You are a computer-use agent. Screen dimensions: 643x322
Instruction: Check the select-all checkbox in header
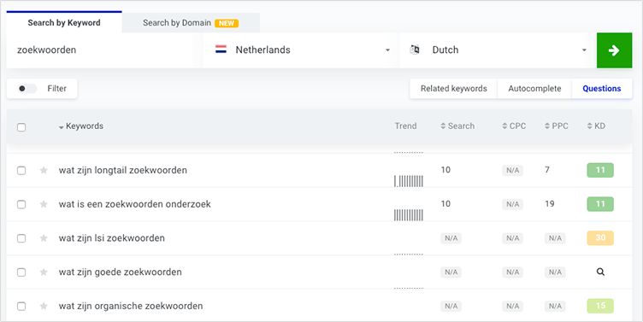[x=21, y=127]
